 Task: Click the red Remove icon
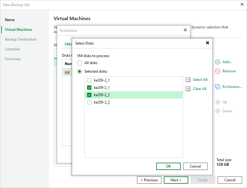click(x=218, y=71)
